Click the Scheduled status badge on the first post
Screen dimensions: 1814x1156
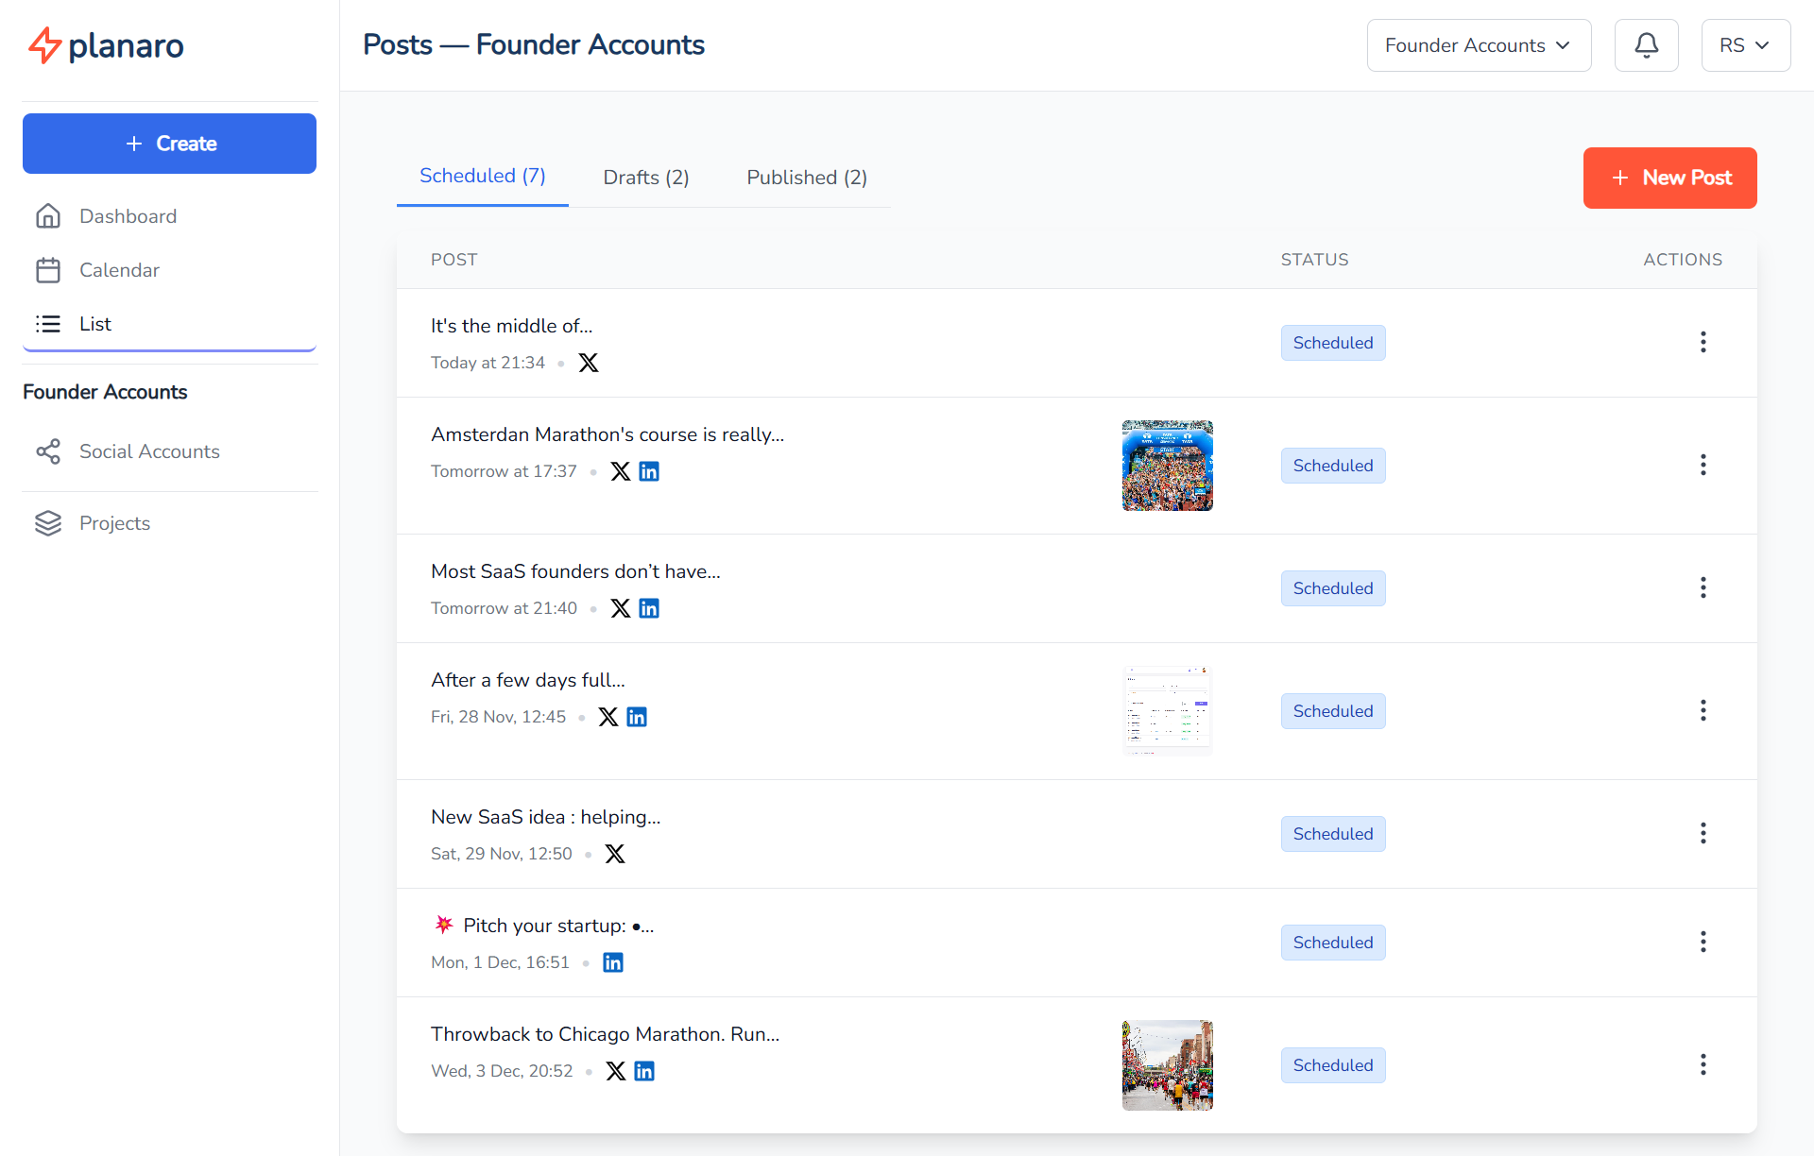pyautogui.click(x=1332, y=342)
